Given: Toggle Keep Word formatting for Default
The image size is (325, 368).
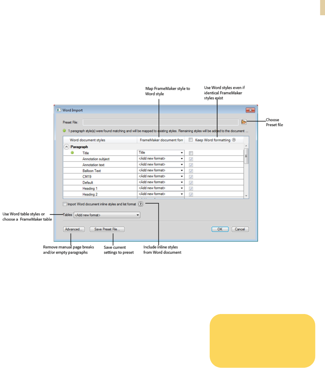Looking at the screenshot, I should tap(191, 182).
